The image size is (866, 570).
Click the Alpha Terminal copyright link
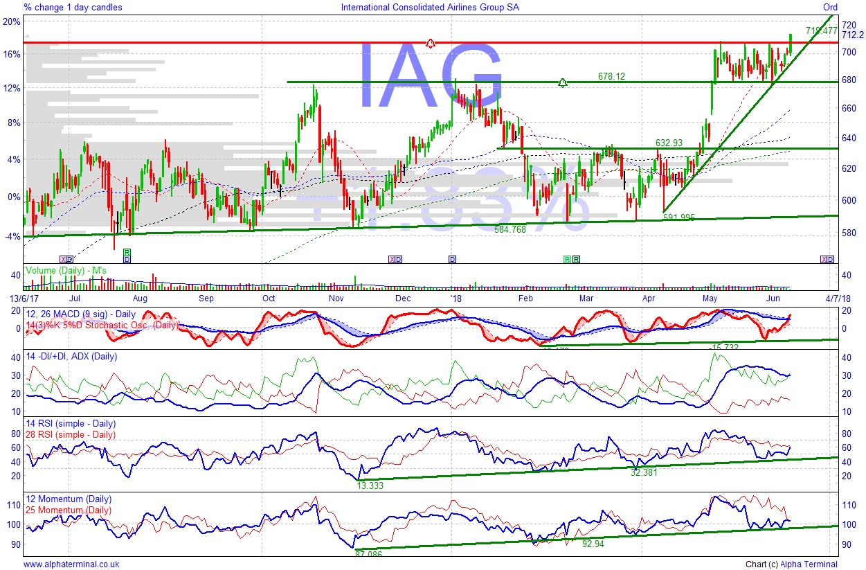[x=809, y=564]
